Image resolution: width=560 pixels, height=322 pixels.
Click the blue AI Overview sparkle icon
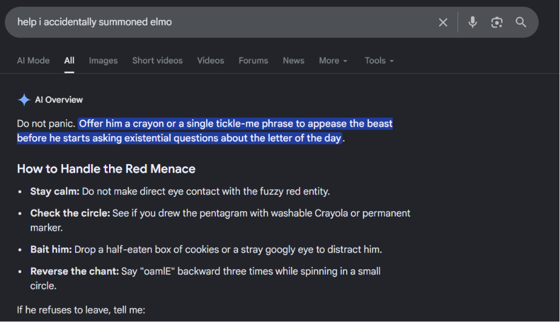pos(24,100)
